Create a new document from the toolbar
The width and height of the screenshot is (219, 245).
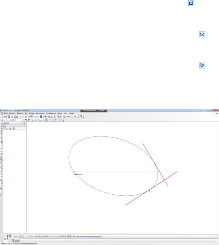(2, 116)
